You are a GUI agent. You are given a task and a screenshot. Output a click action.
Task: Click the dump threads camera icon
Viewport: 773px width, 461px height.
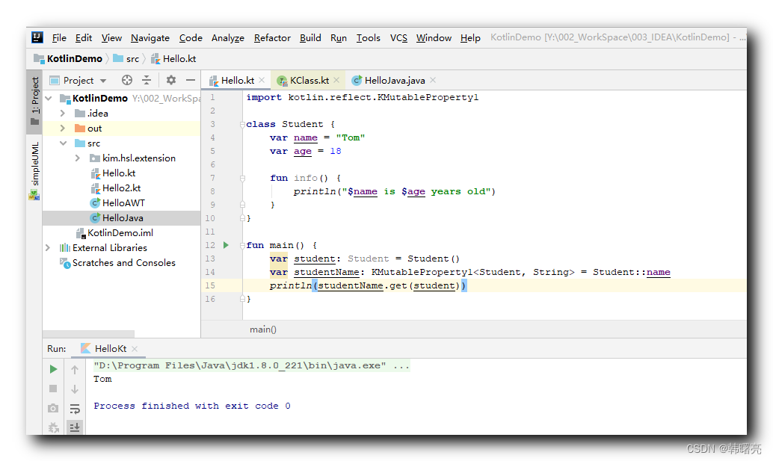coord(53,408)
